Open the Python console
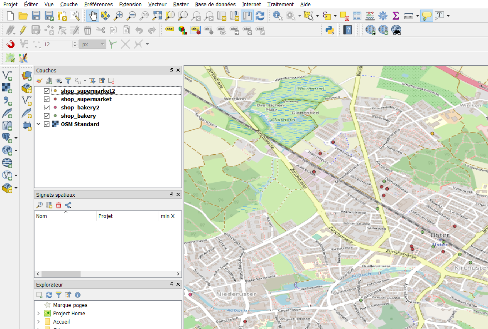This screenshot has width=488, height=329. 330,30
